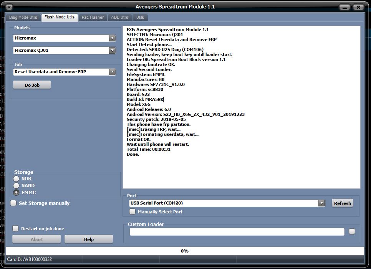This screenshot has height=269, width=371.
Task: Click the Abort button
Action: click(36, 239)
